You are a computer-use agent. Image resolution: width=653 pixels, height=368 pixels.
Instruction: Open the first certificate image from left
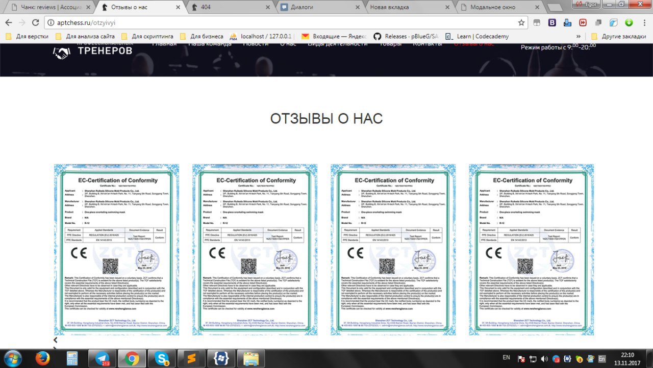(x=116, y=250)
